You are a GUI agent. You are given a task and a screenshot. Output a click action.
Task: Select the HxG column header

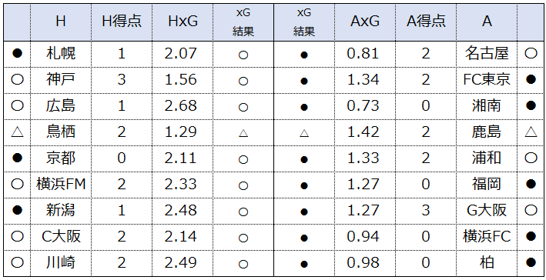[x=183, y=22]
